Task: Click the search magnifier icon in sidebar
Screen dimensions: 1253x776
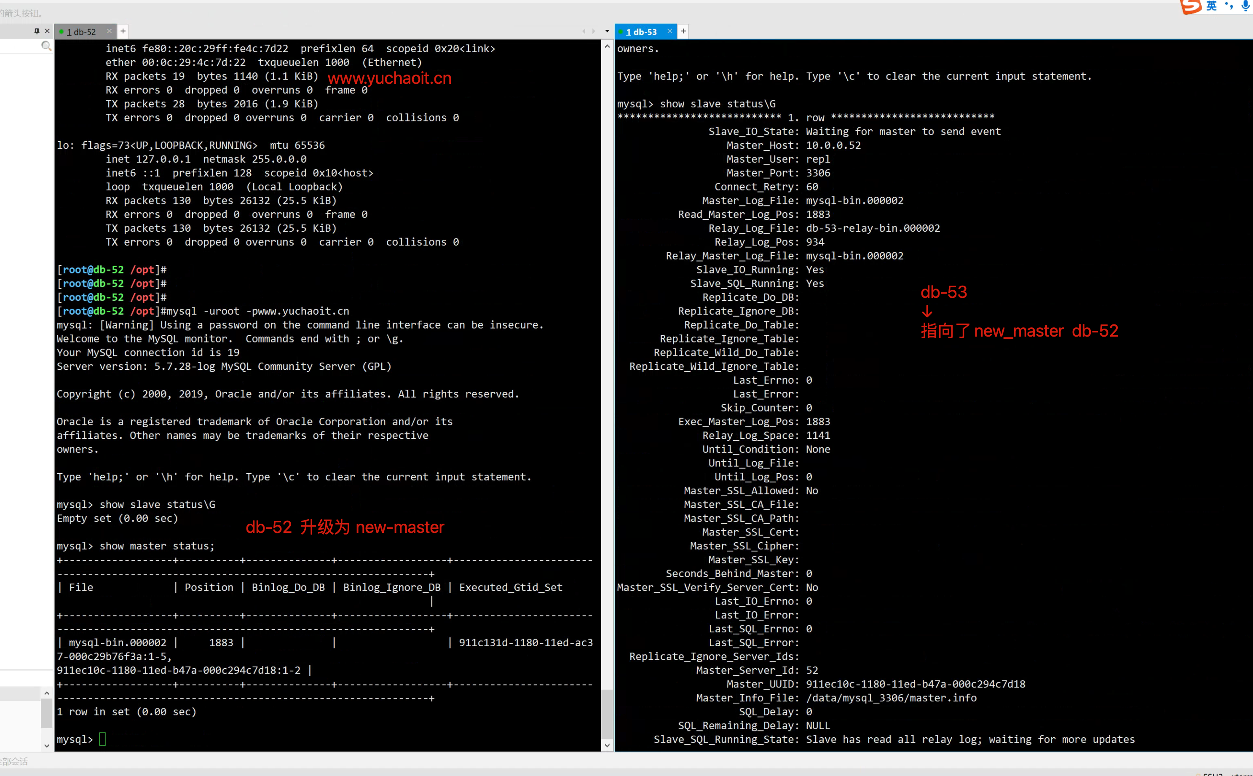Action: tap(46, 46)
